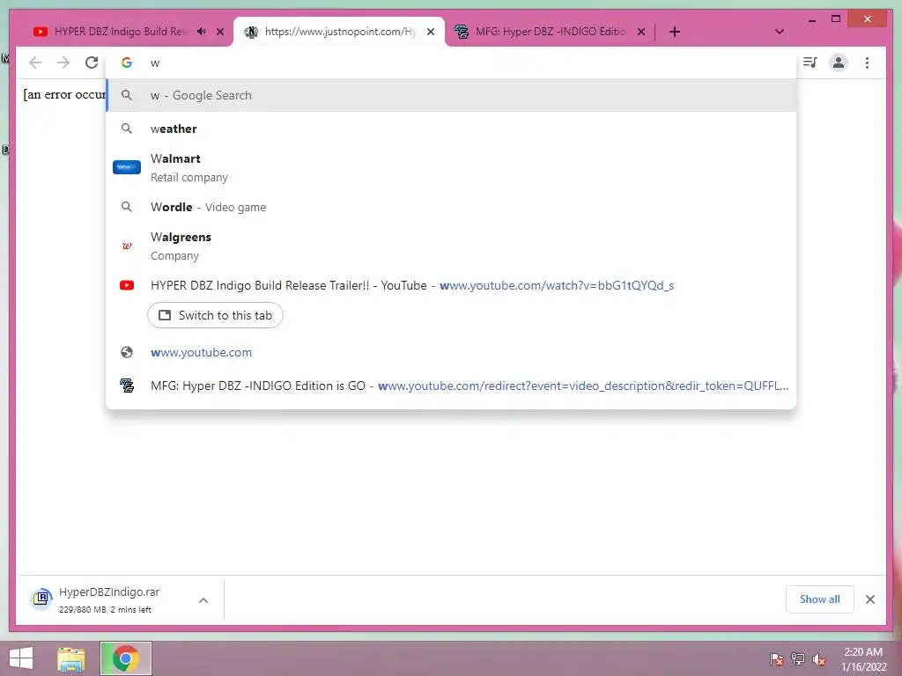Image resolution: width=902 pixels, height=676 pixels.
Task: Click 'Show all' downloads button
Action: pyautogui.click(x=819, y=599)
